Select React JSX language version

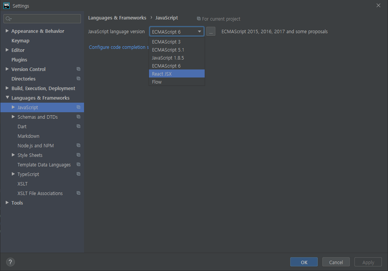[177, 74]
